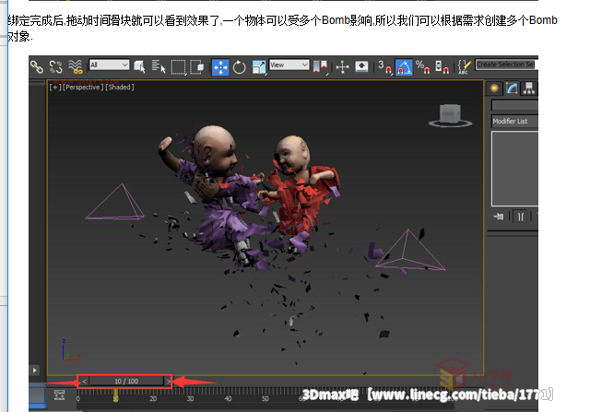Click the Create Selection Set field
This screenshot has width=590, height=412.
(x=506, y=65)
